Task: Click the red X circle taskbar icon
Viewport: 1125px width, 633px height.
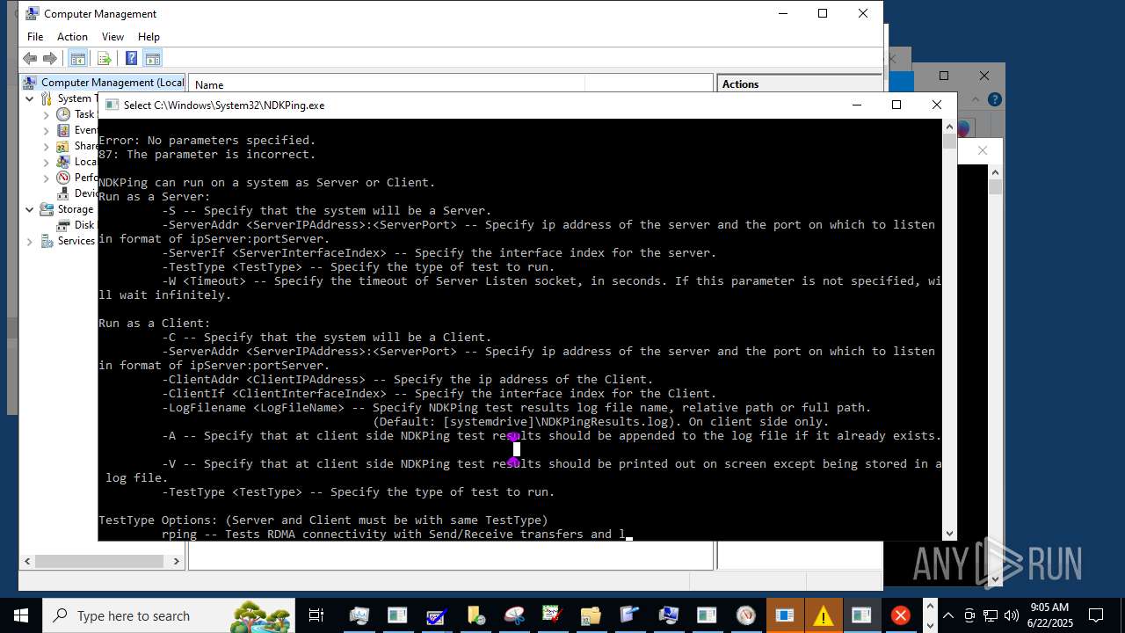Action: (x=900, y=615)
